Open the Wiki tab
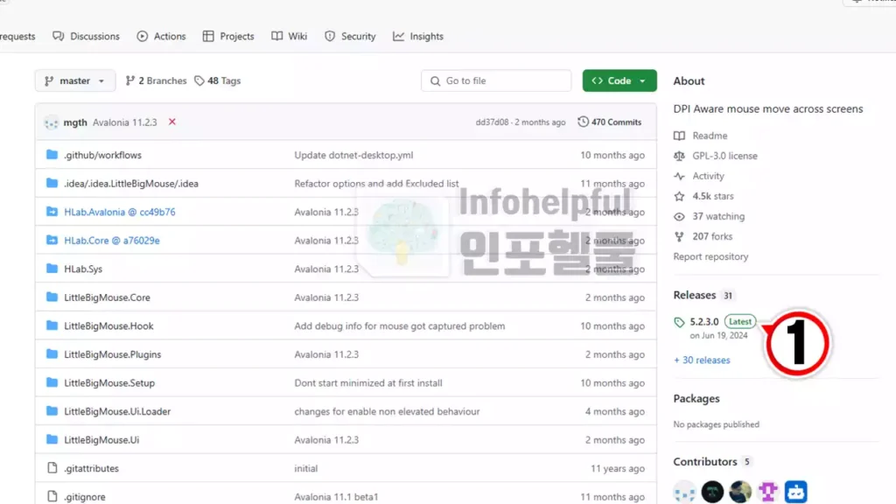 click(289, 36)
